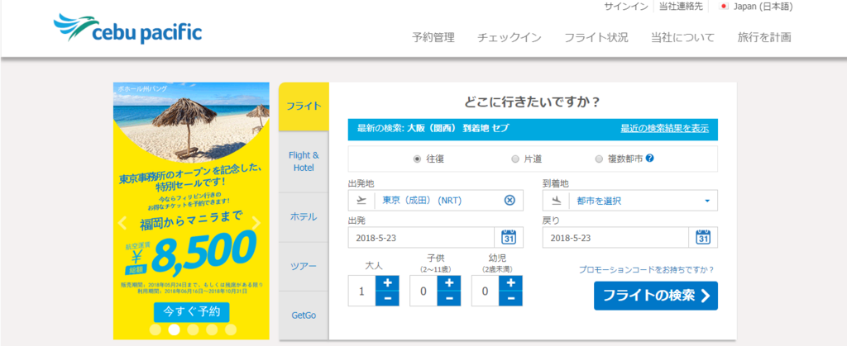Open the 出発 departure date calendar icon
This screenshot has height=346, width=847.
pos(509,238)
